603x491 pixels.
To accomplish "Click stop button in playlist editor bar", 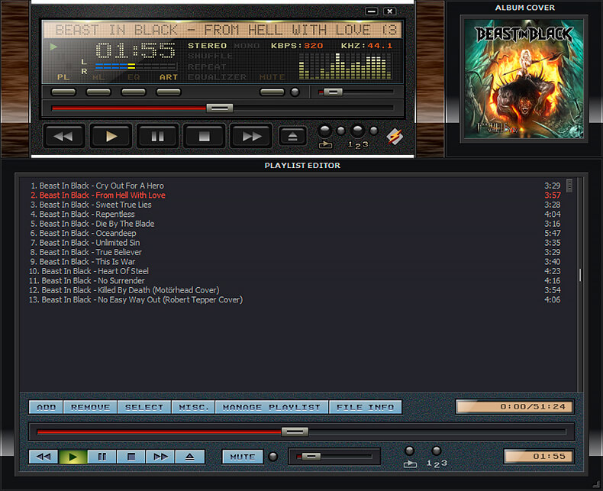I will 131,457.
